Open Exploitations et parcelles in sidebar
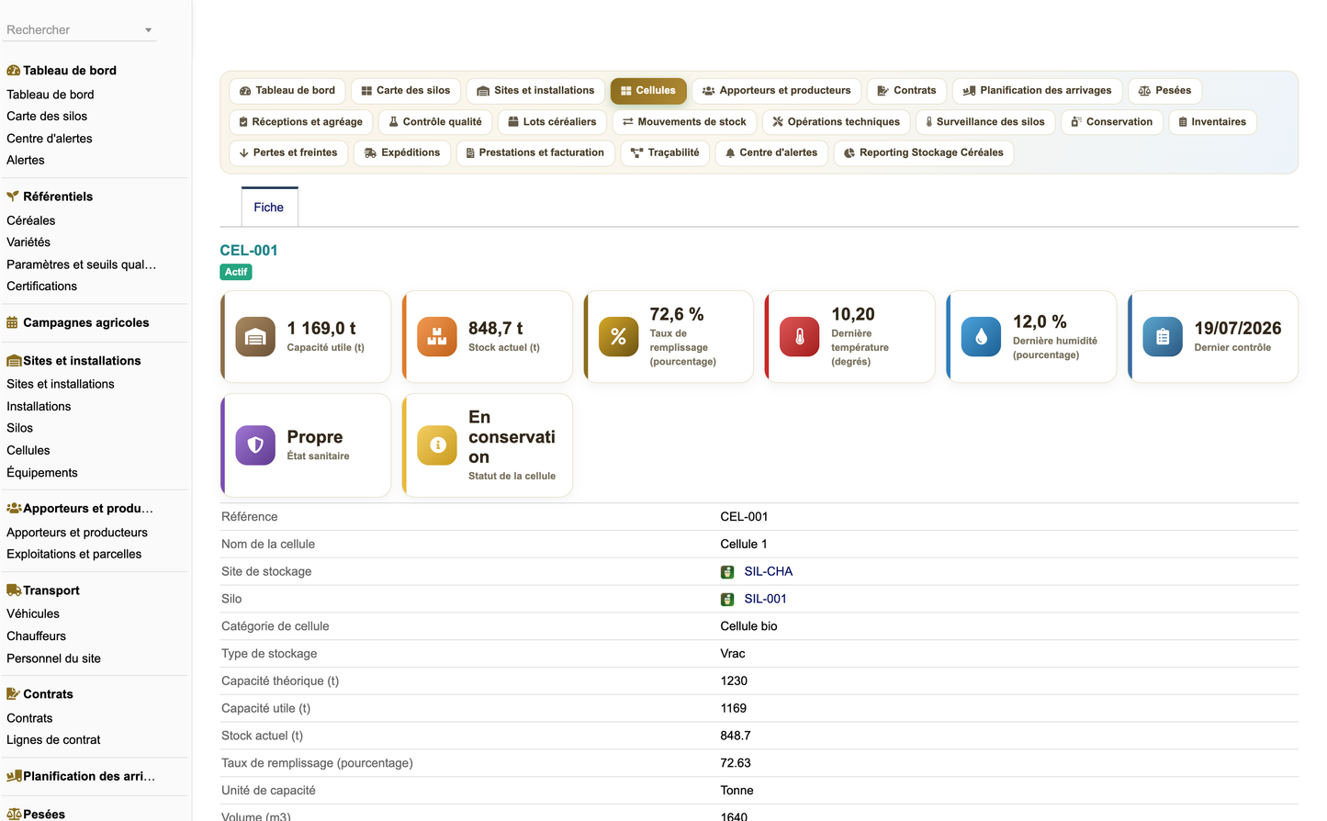Viewport: 1327px width, 821px height. coord(74,555)
